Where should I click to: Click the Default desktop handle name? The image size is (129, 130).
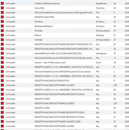click(x=38, y=35)
